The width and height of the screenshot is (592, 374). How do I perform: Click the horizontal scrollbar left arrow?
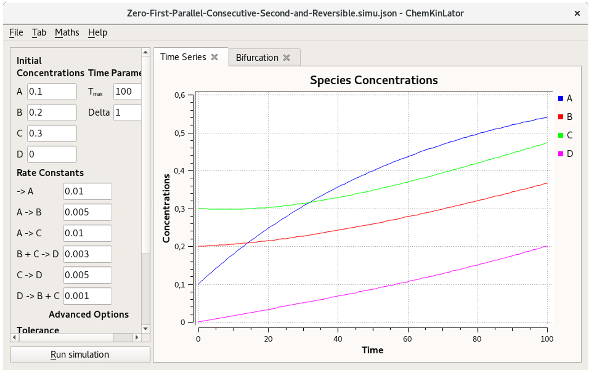(x=14, y=337)
